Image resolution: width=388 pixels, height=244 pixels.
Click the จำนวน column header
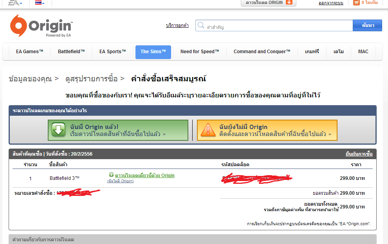31,165
